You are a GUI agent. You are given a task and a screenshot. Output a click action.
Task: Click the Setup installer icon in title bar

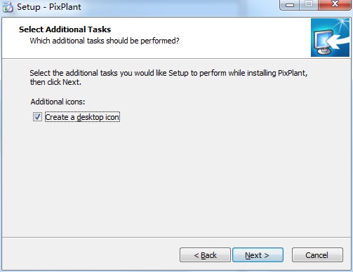[x=8, y=7]
